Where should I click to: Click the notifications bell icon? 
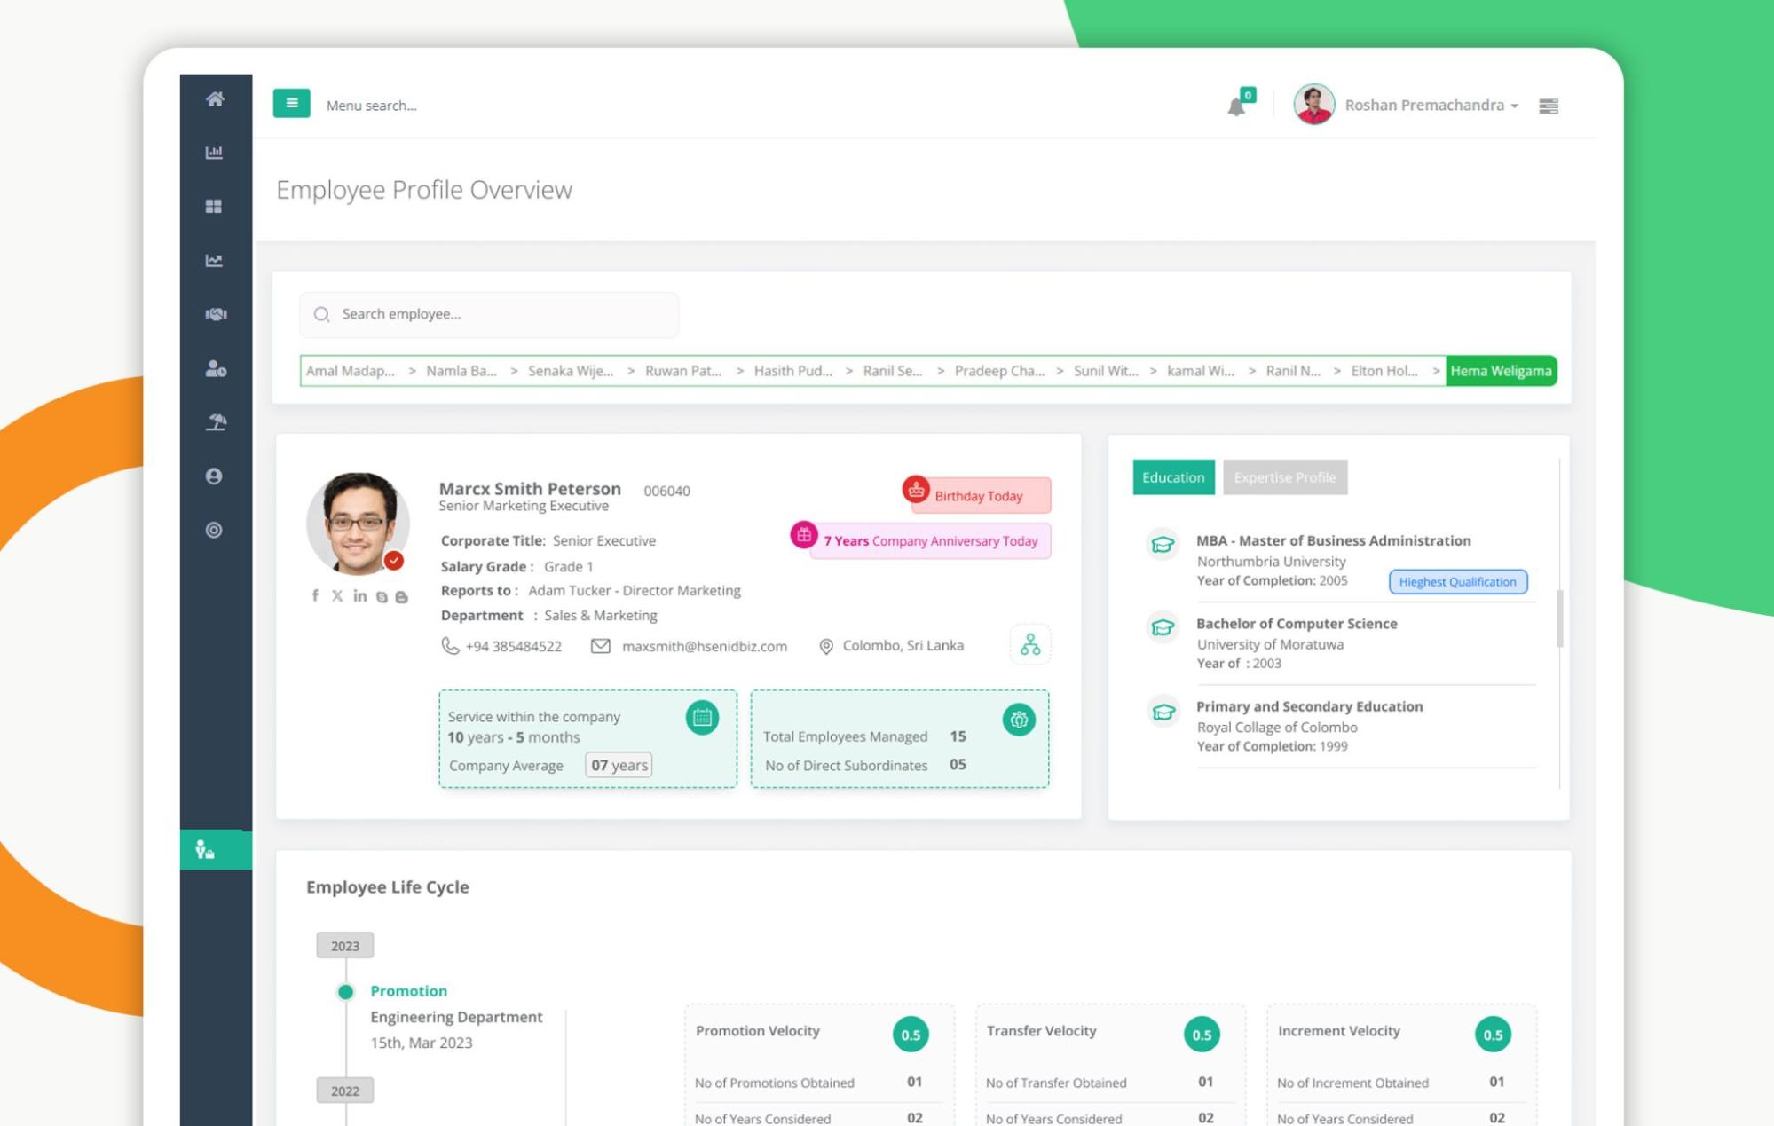point(1237,104)
